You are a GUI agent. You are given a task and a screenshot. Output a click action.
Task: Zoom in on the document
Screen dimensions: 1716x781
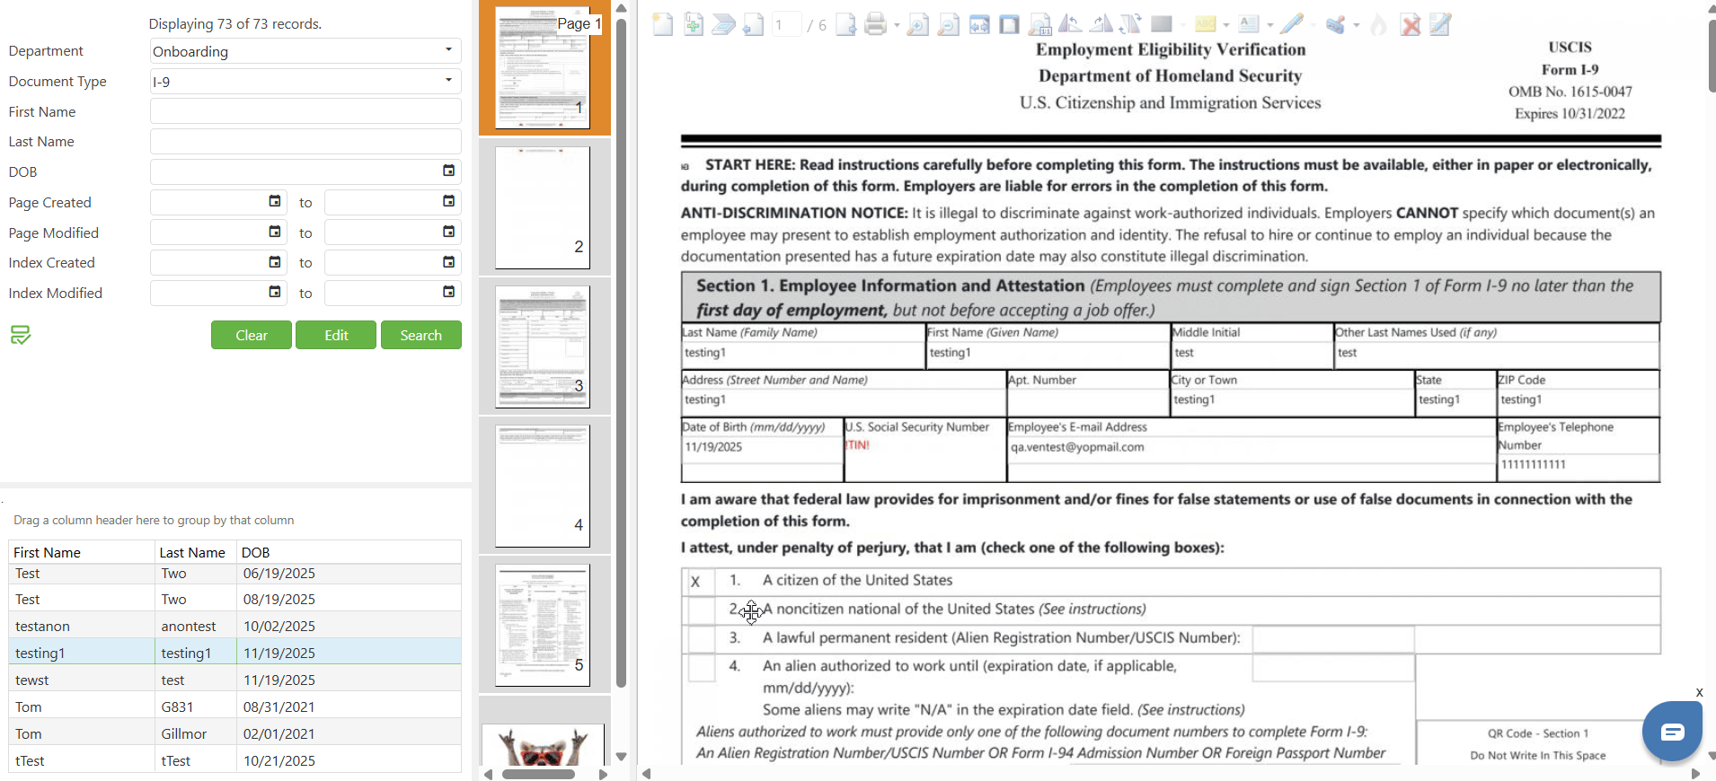[917, 24]
